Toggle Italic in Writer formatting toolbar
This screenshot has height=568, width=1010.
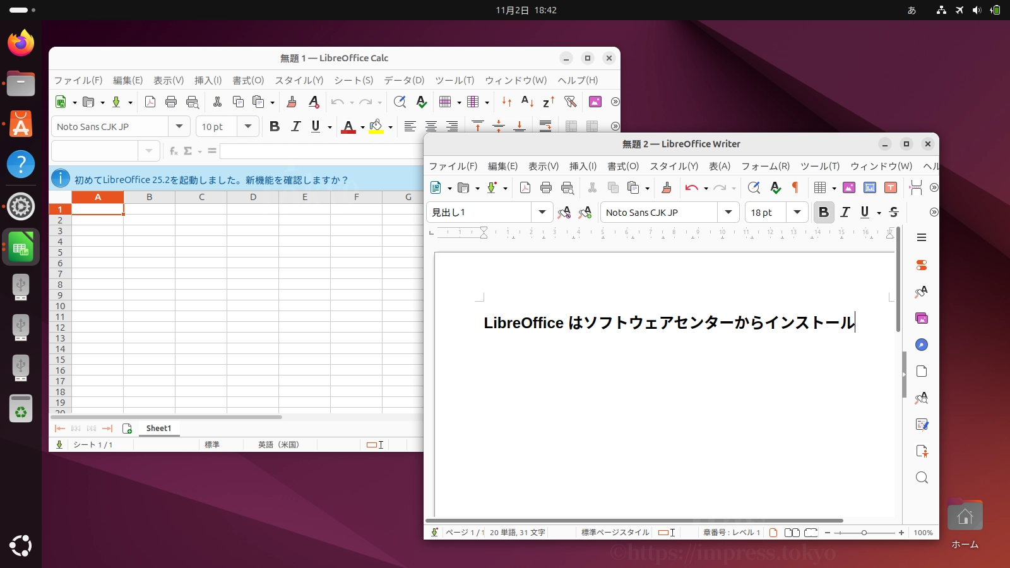pyautogui.click(x=845, y=212)
